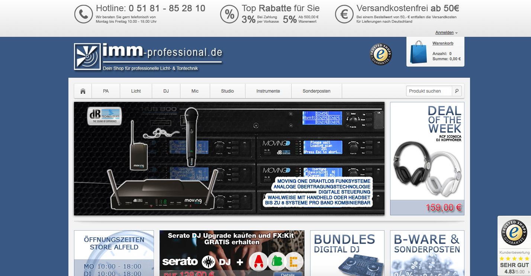Click the euro Versandkostenfrei icon
This screenshot has width=531, height=276.
pyautogui.click(x=344, y=14)
